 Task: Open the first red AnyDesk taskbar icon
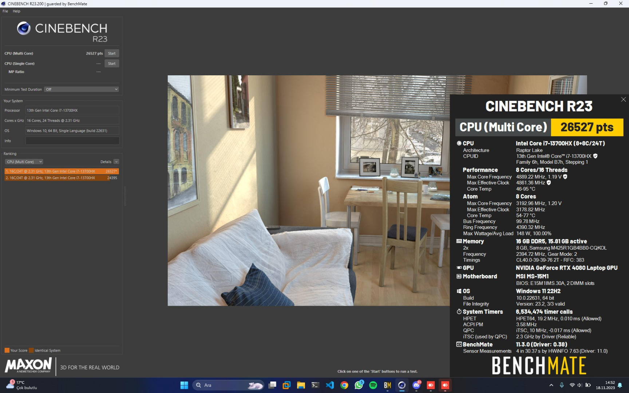431,385
